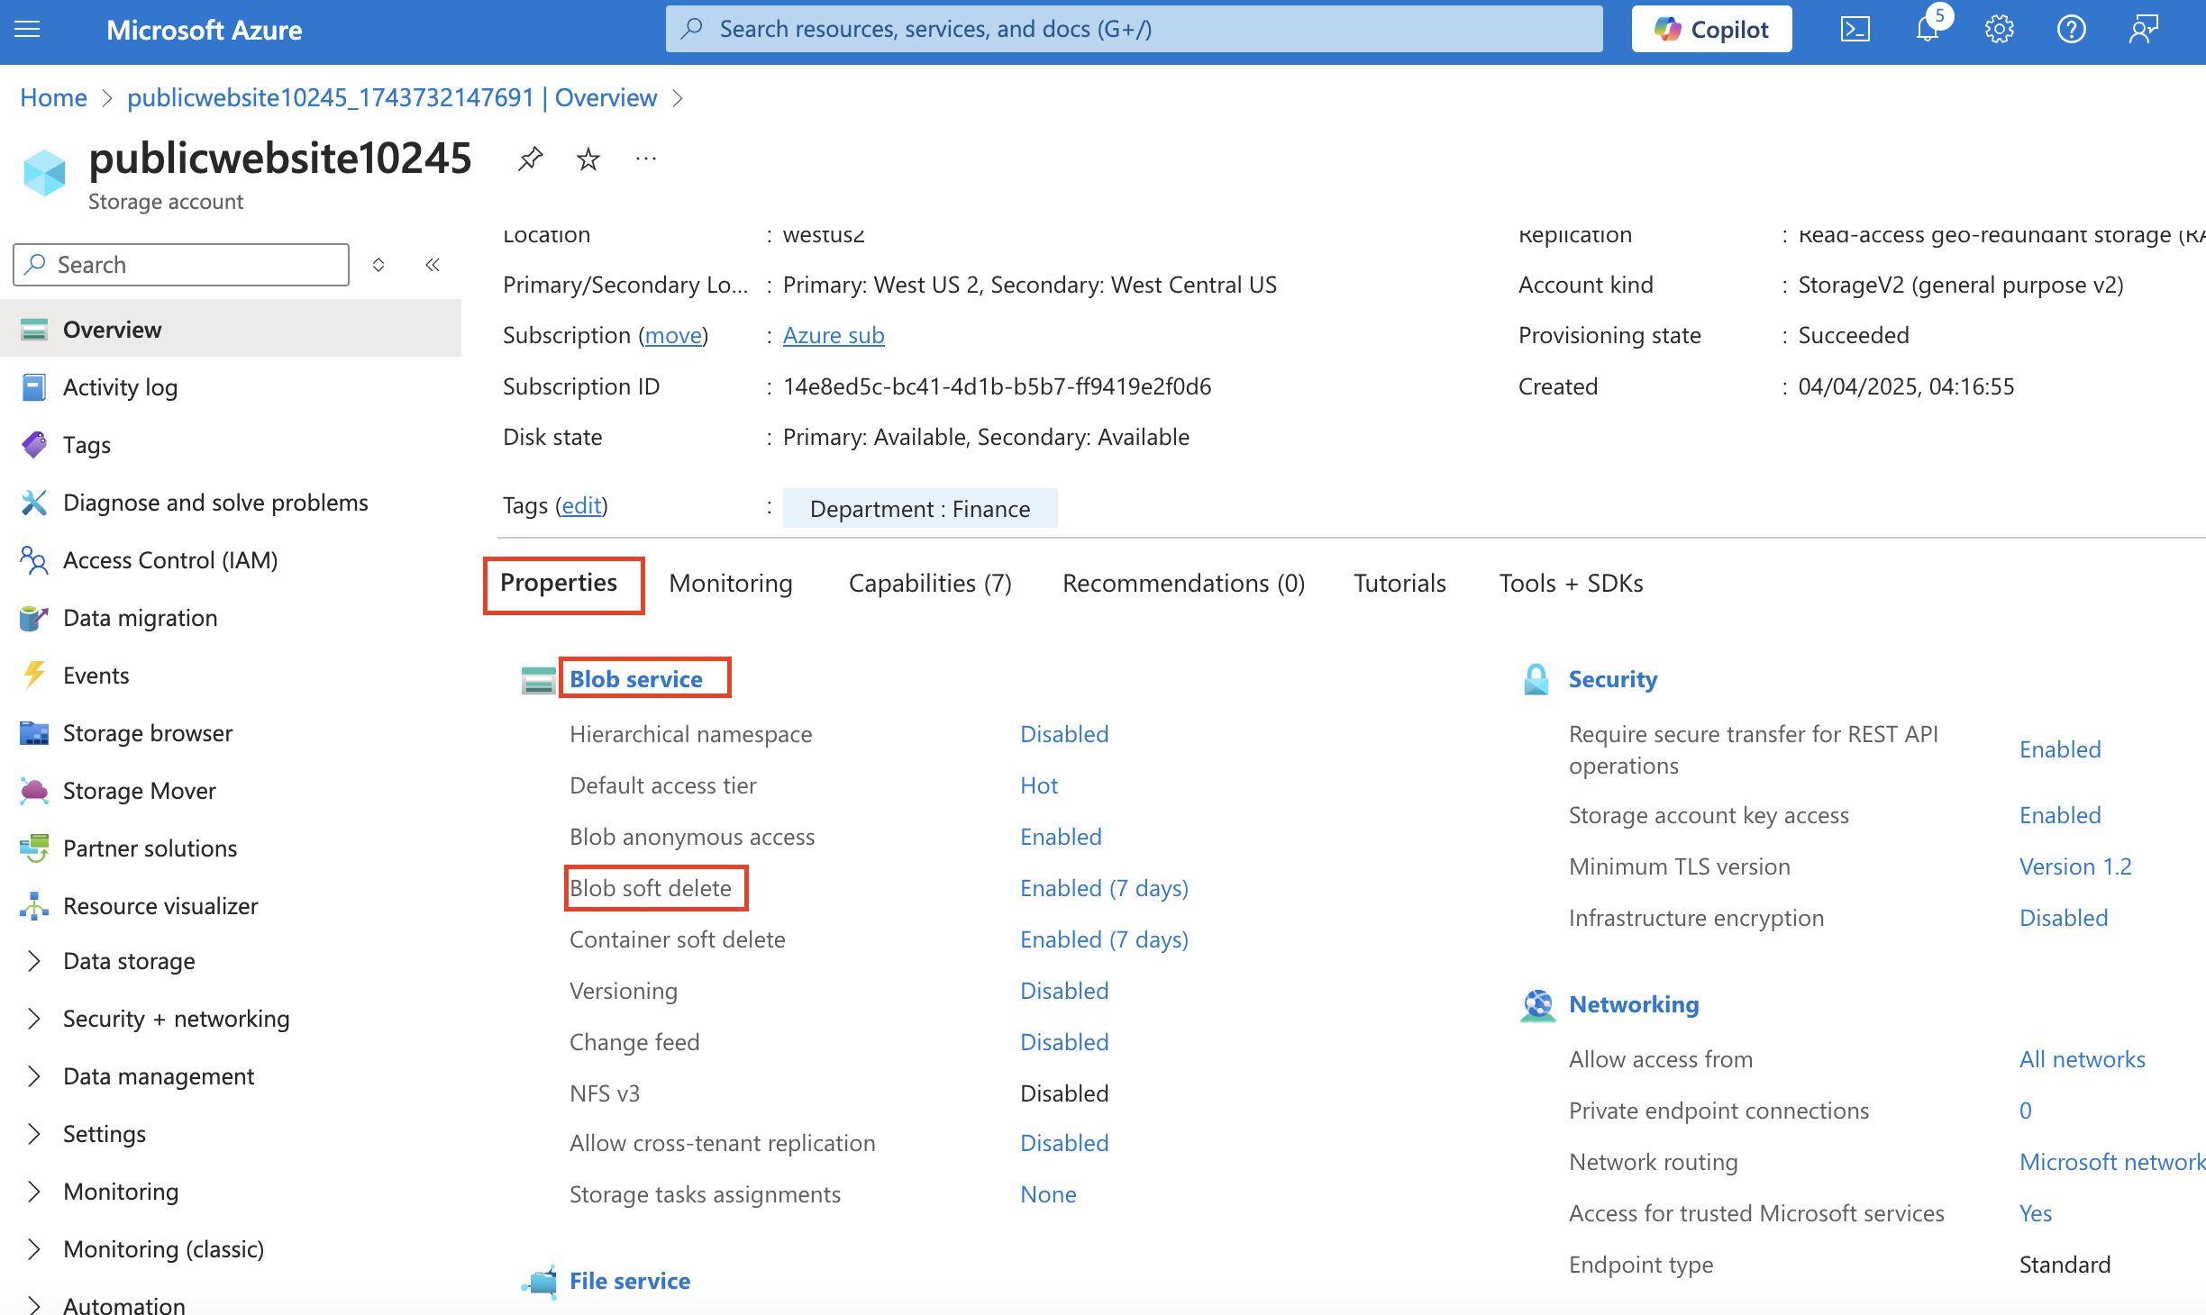Click the Diagnose and solve problems icon

34,503
